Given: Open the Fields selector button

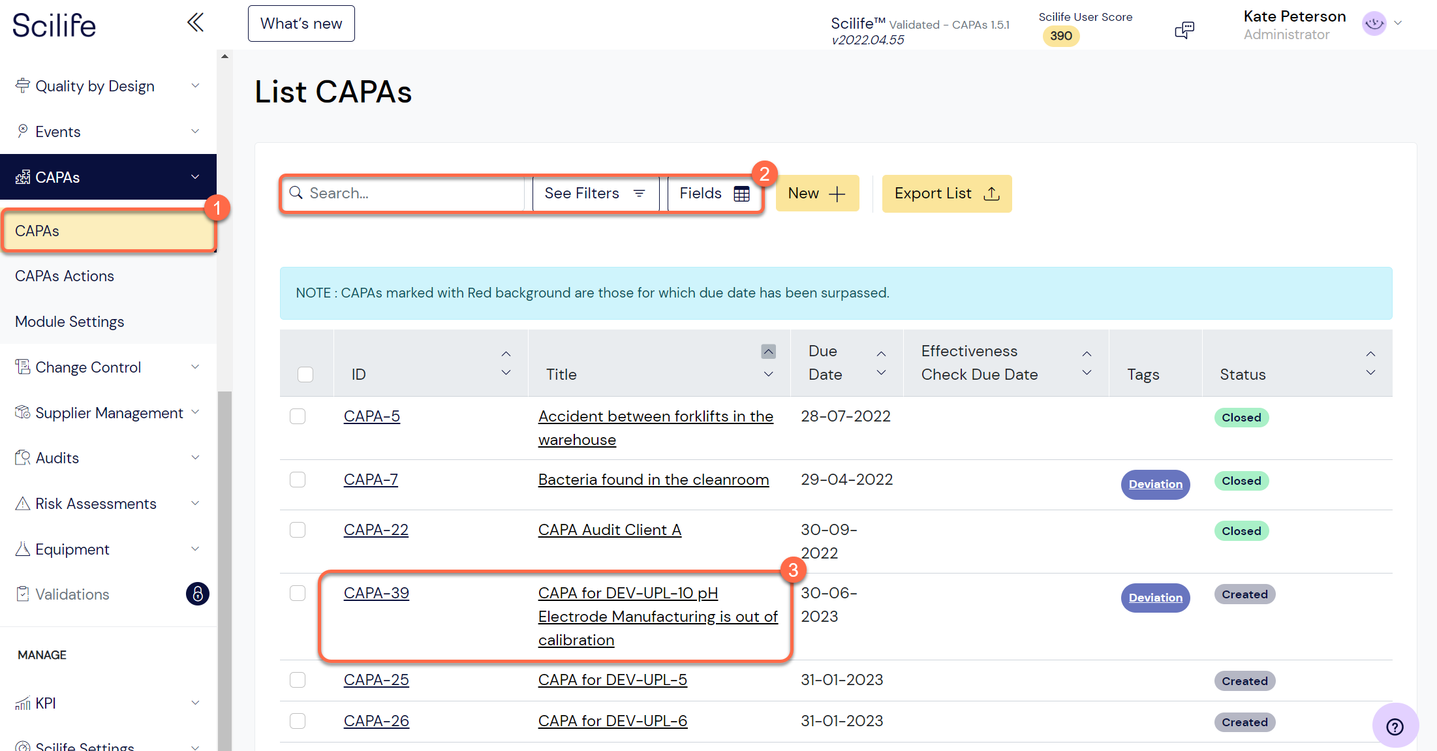Looking at the screenshot, I should (715, 193).
